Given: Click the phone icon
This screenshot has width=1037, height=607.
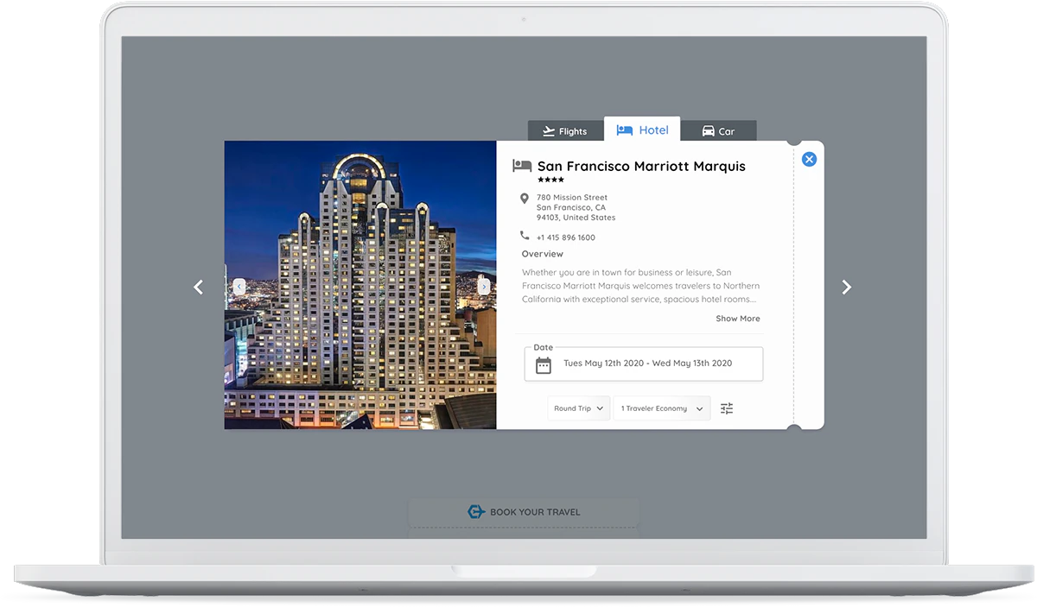Looking at the screenshot, I should [x=525, y=236].
